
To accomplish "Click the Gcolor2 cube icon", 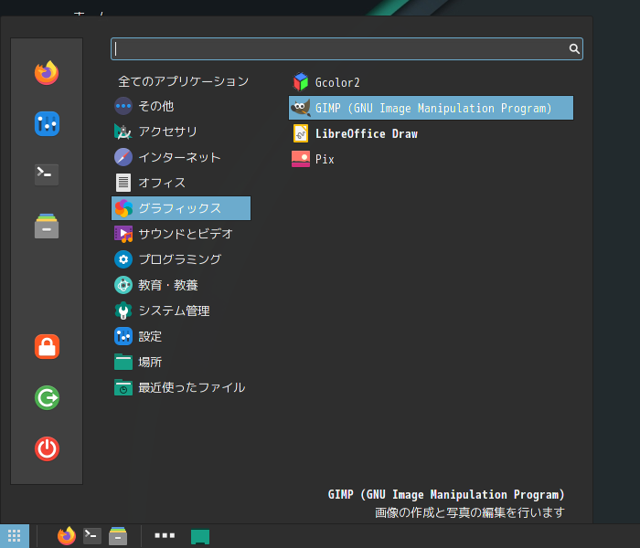I will tap(301, 82).
